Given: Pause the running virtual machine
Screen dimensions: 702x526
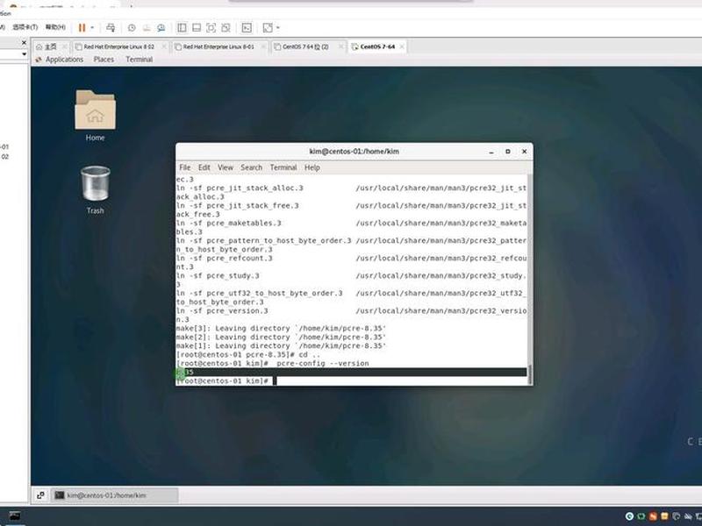Looking at the screenshot, I should tap(82, 28).
